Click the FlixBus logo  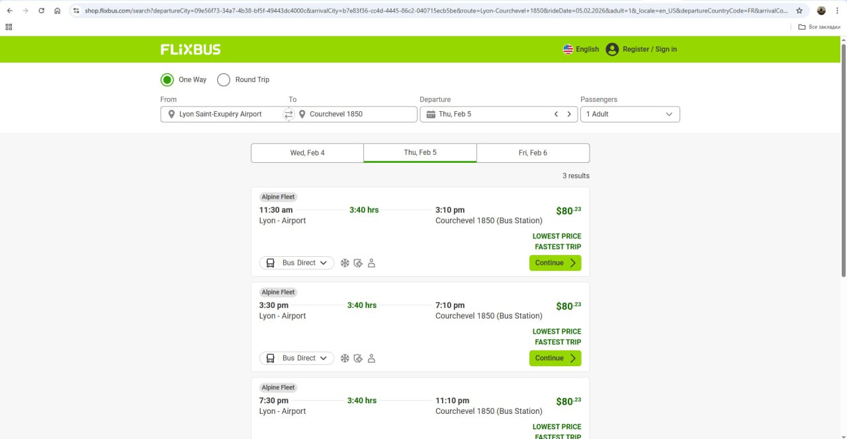point(191,50)
